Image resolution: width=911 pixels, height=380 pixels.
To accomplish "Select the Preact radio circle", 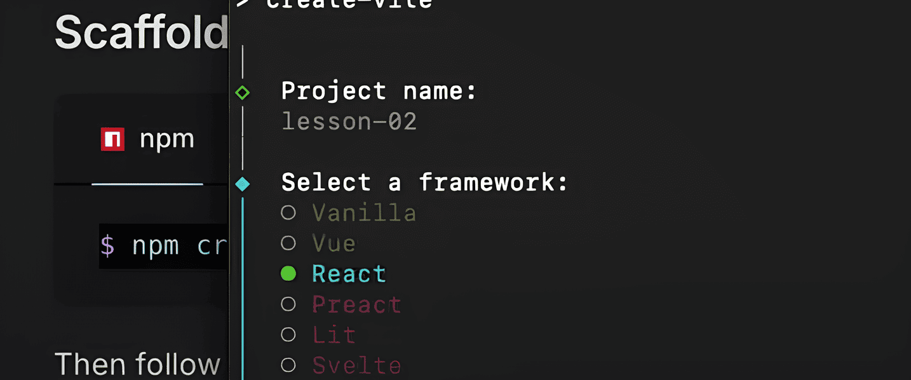I will point(288,304).
